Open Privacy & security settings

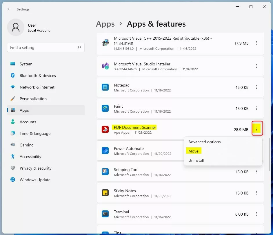[46, 168]
